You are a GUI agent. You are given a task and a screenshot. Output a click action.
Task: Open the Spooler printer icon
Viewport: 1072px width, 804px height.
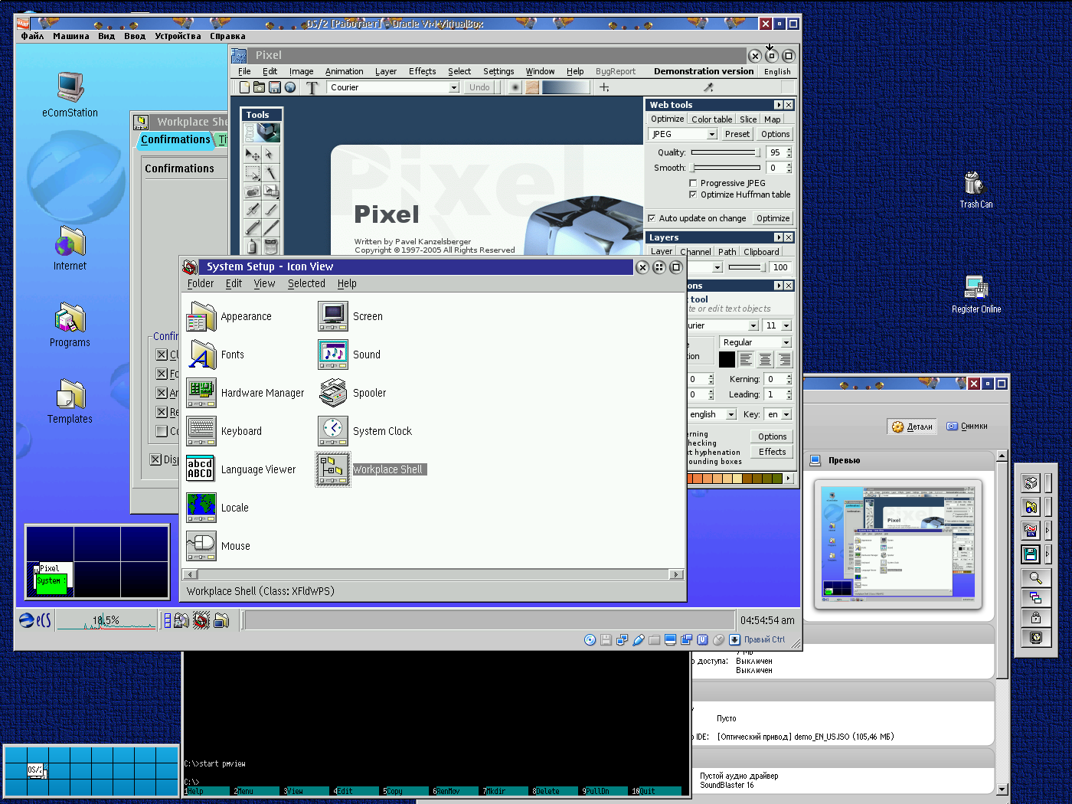tap(333, 393)
